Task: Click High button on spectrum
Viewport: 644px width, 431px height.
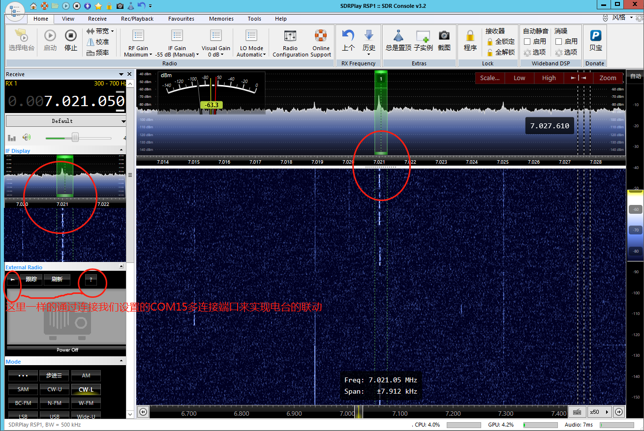Action: [x=549, y=78]
